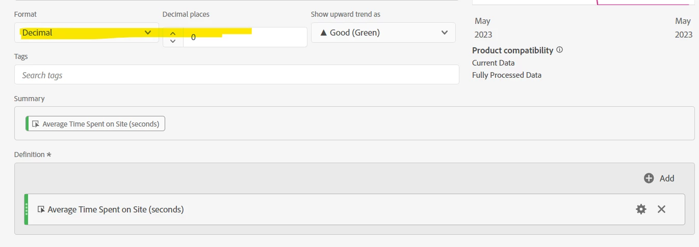
Task: Click chevron beside Good (Green)
Action: point(444,33)
